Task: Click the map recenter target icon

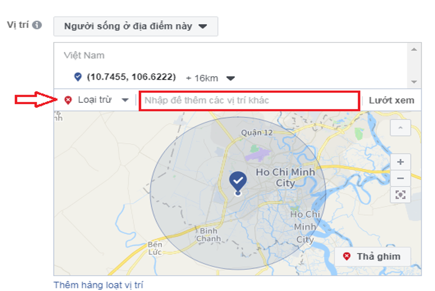Action: 400,194
